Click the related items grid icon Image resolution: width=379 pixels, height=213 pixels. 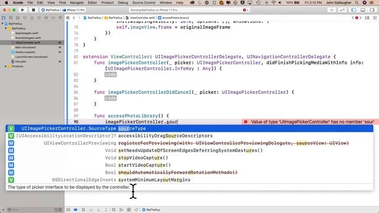68,18
